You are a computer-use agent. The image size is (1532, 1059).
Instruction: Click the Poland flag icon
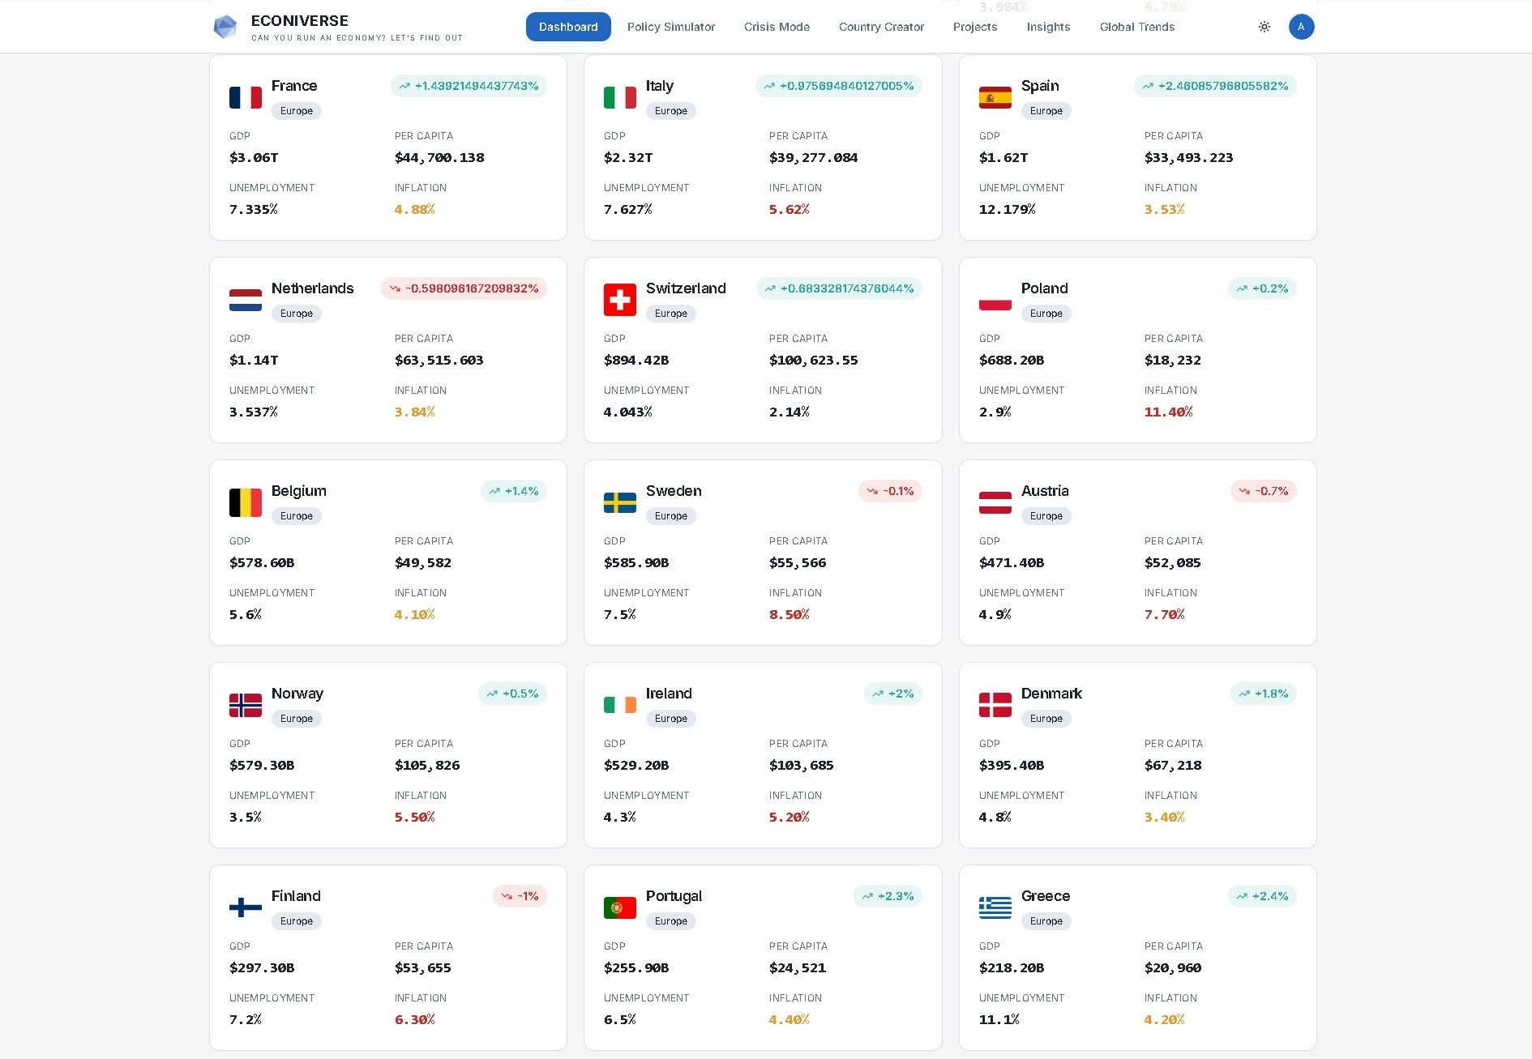click(995, 300)
